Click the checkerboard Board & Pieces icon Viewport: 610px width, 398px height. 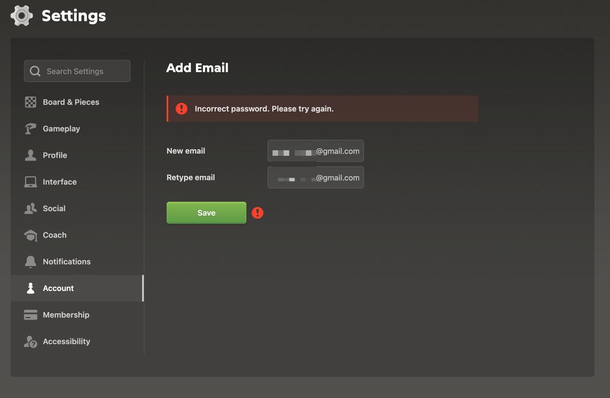tap(30, 102)
